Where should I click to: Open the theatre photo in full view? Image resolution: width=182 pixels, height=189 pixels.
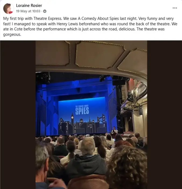click(91, 115)
